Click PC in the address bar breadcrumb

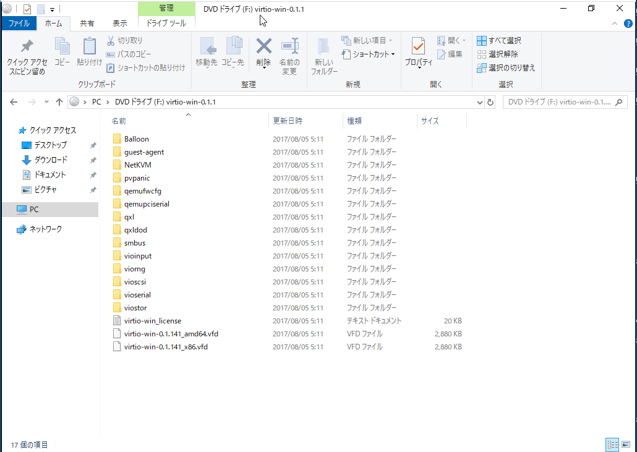coord(96,102)
